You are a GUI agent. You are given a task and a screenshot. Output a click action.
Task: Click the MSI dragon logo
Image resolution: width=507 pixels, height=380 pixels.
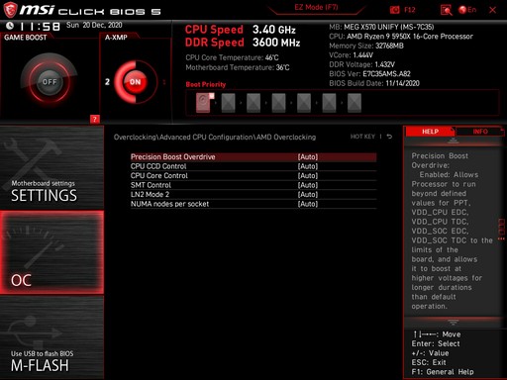click(x=10, y=10)
